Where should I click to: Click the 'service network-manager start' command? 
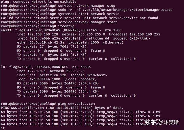tap(88, 22)
